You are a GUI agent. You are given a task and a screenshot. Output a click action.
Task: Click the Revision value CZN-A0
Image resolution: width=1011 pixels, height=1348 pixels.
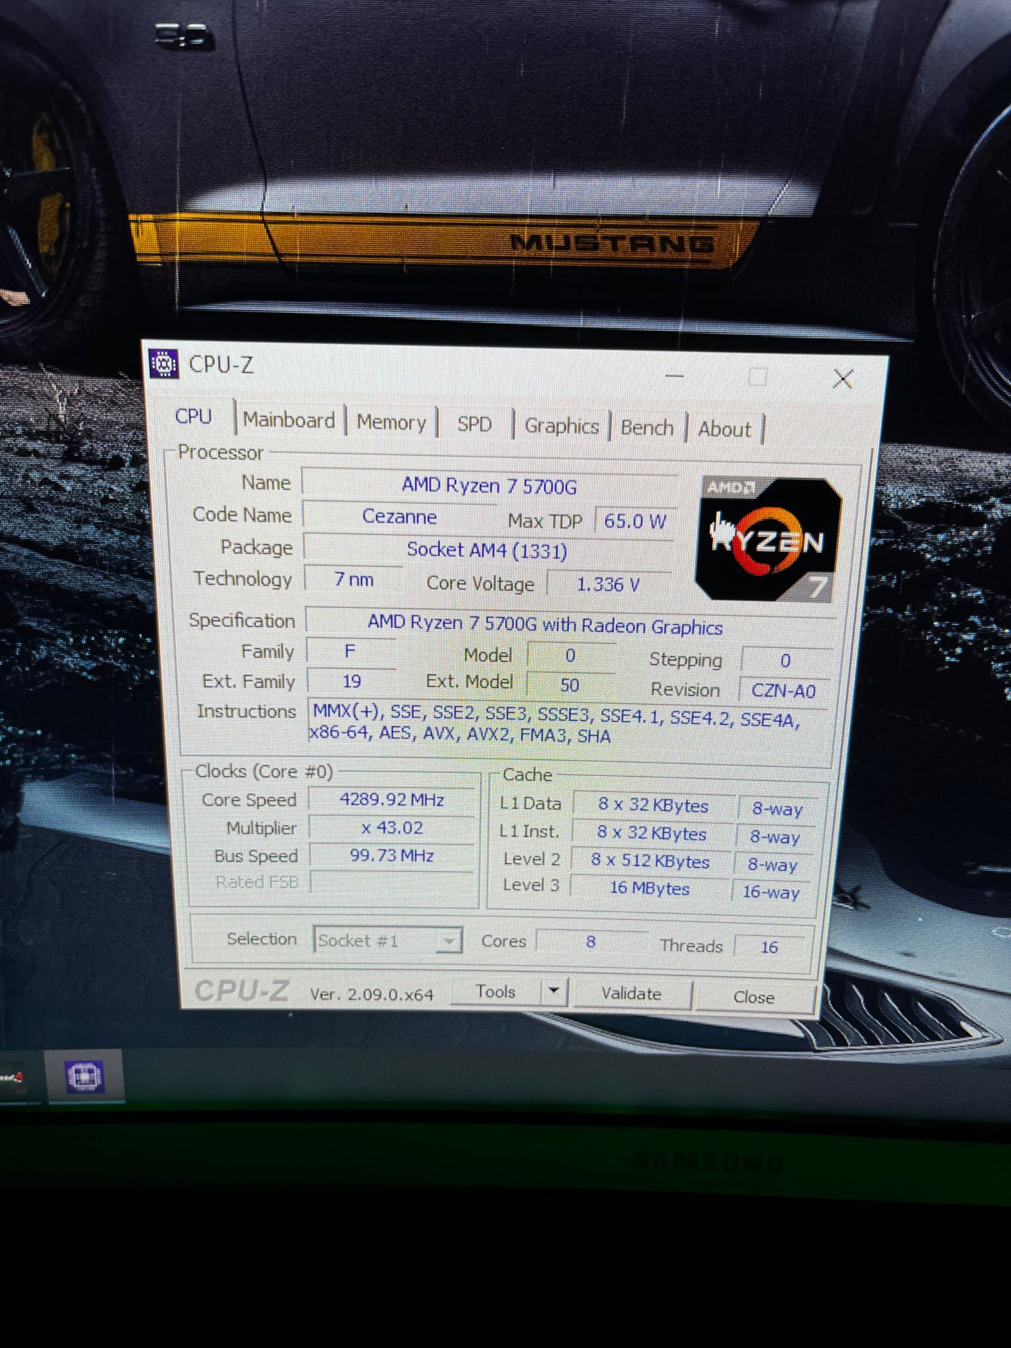coord(784,690)
